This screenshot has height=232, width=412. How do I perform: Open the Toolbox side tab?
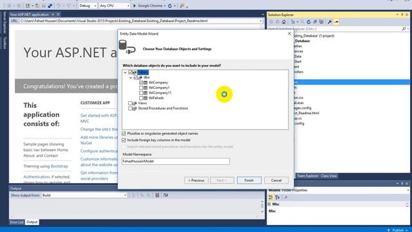[5, 43]
